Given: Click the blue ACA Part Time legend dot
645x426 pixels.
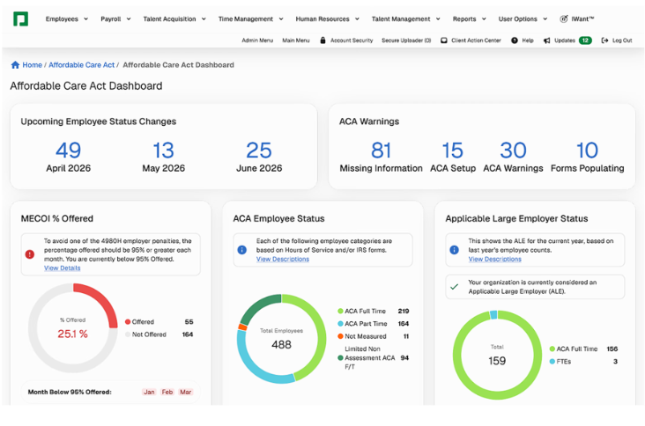Looking at the screenshot, I should pos(340,324).
